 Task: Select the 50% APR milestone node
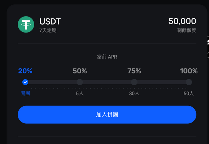[x=80, y=82]
